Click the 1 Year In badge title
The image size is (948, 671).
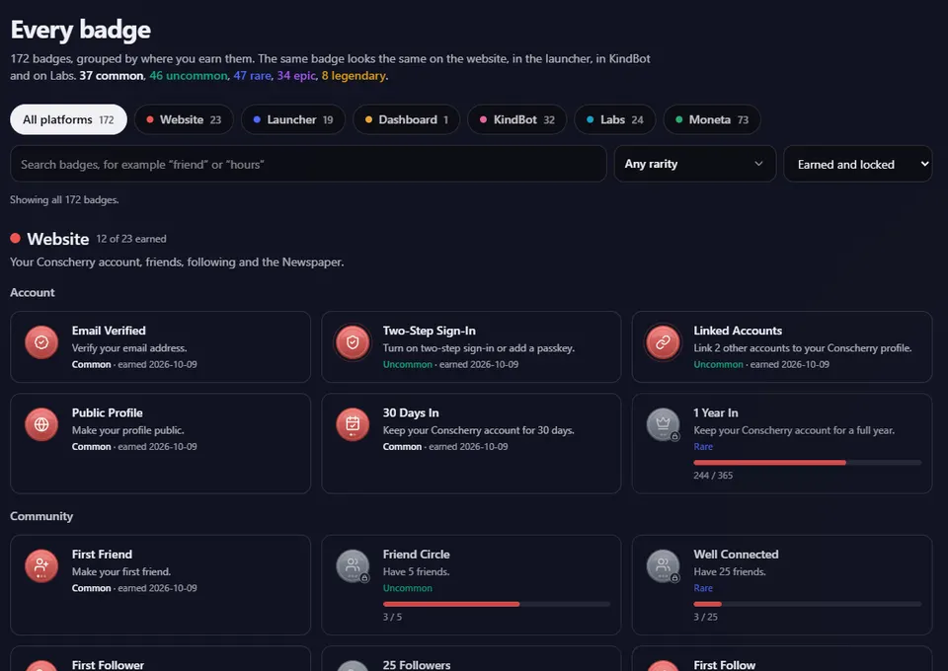[x=715, y=412]
